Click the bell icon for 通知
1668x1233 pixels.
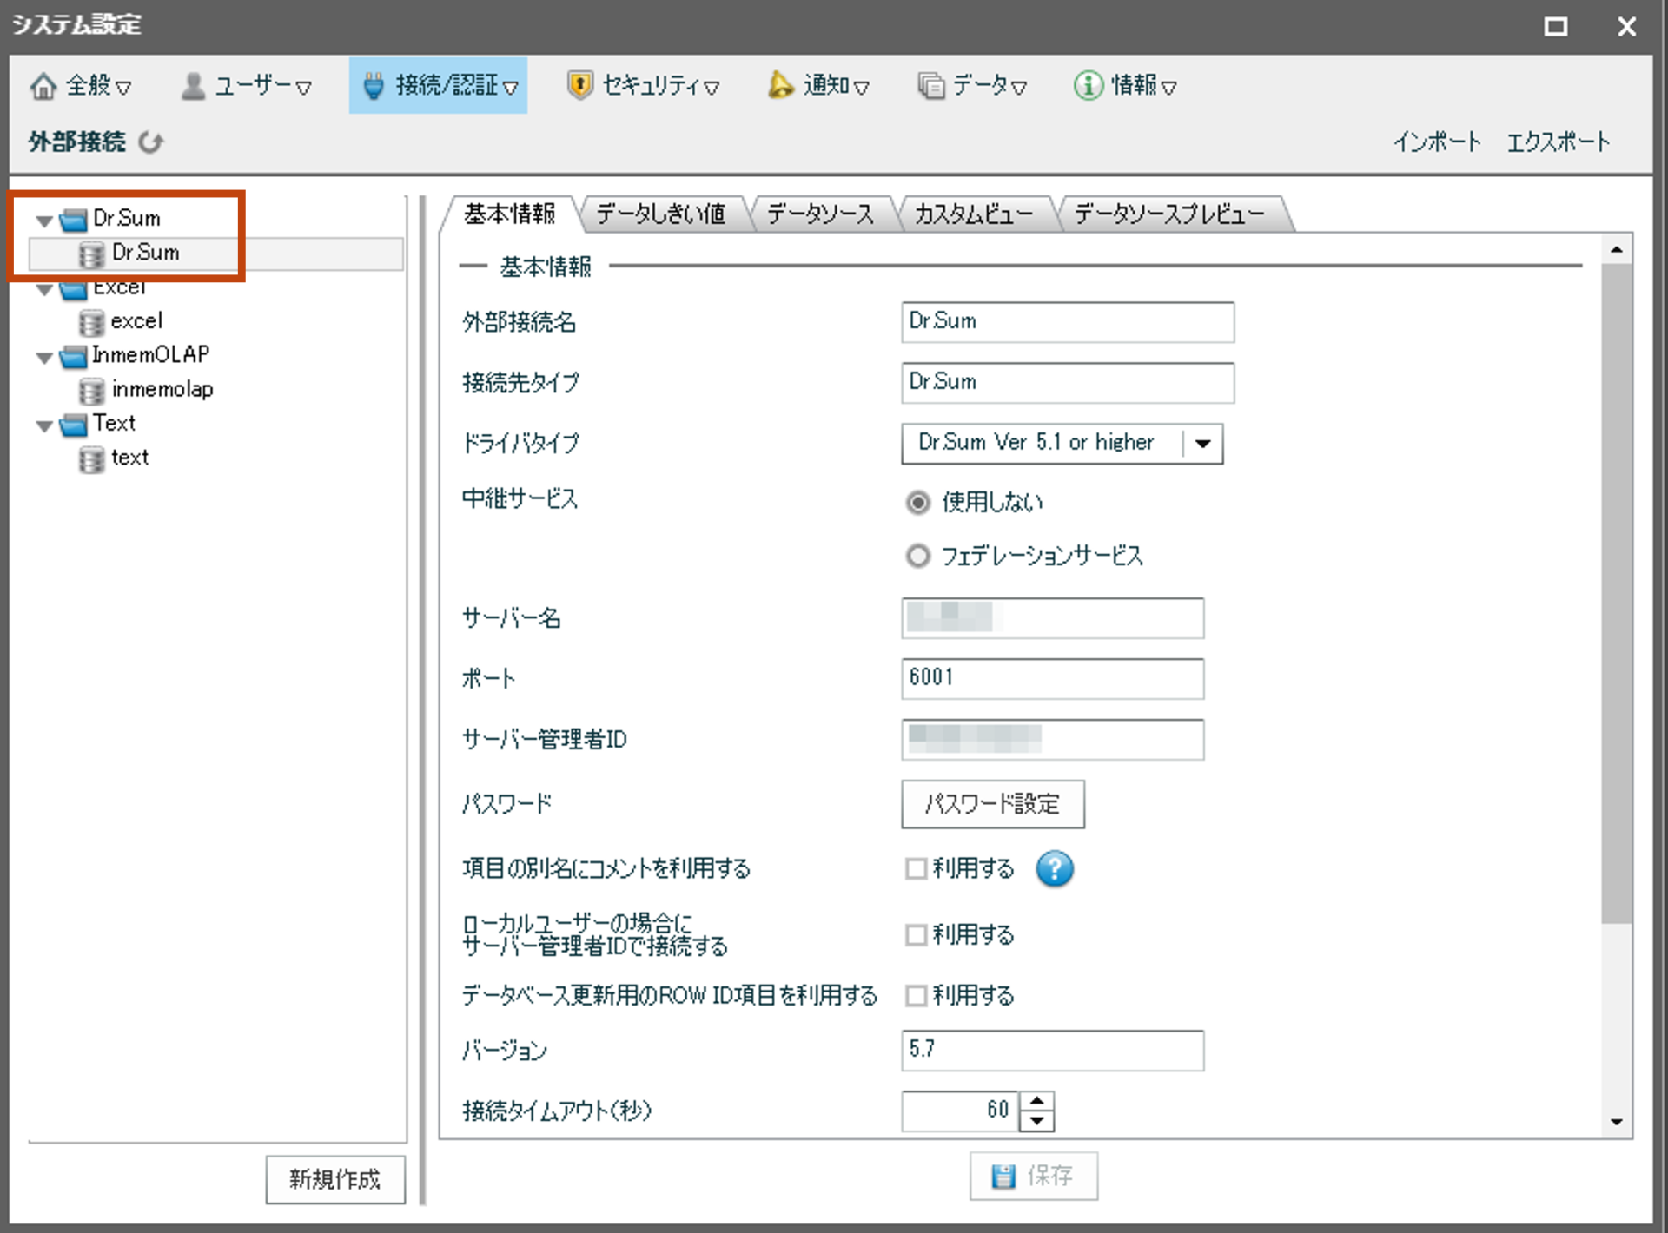pyautogui.click(x=780, y=85)
